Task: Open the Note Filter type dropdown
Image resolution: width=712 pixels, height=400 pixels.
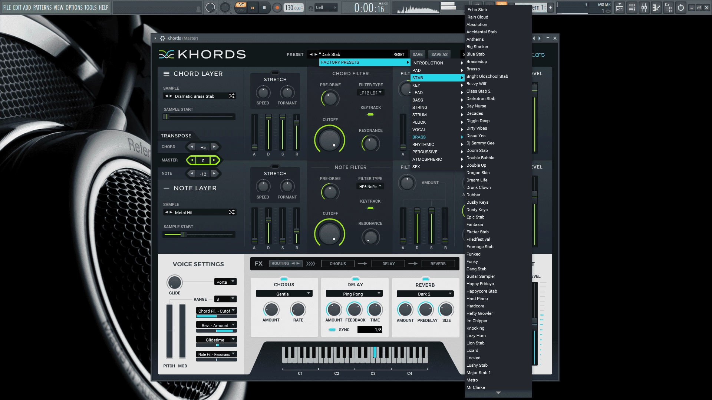Action: click(x=370, y=186)
